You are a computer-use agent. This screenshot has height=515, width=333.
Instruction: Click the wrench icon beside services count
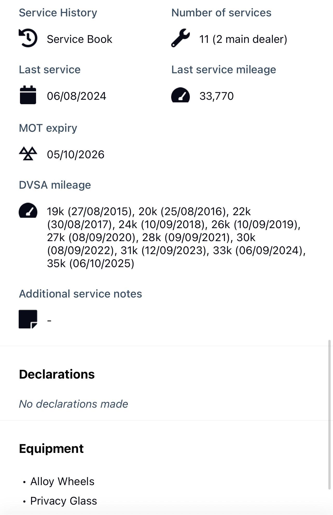[181, 38]
